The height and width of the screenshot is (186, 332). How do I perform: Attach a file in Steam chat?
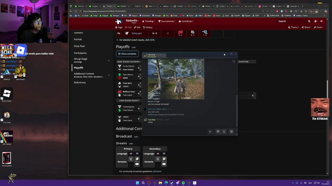(224, 131)
